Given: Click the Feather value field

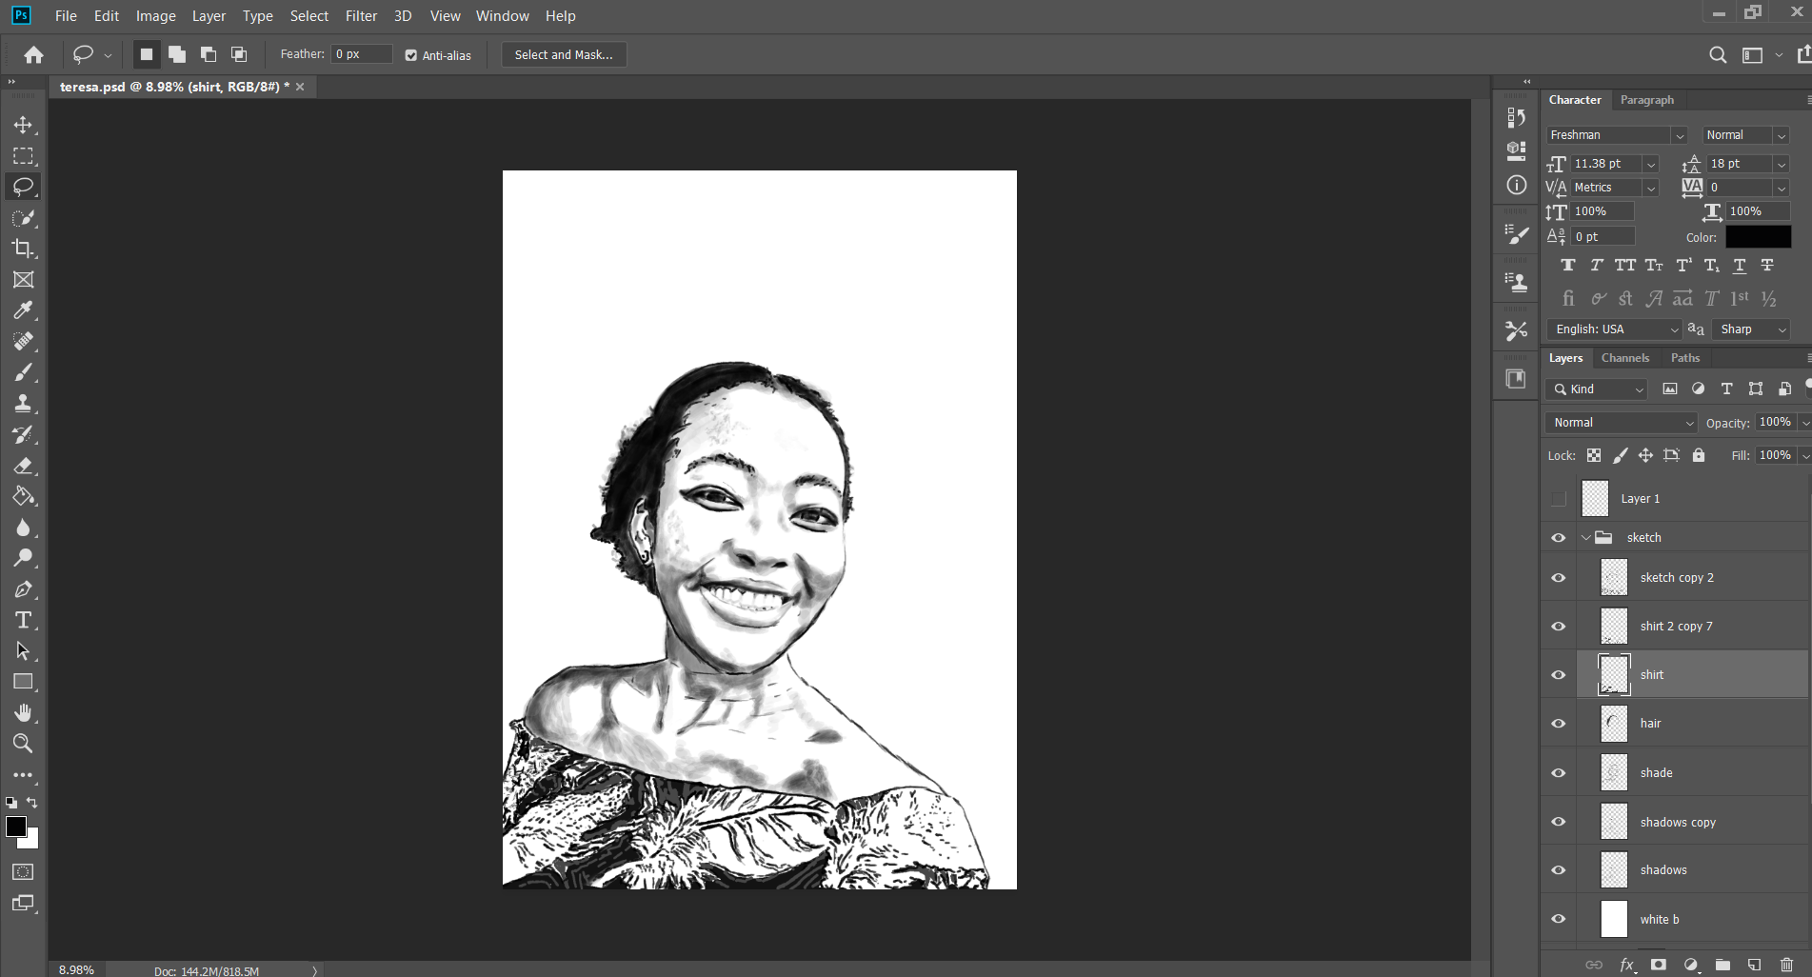Looking at the screenshot, I should (x=360, y=53).
